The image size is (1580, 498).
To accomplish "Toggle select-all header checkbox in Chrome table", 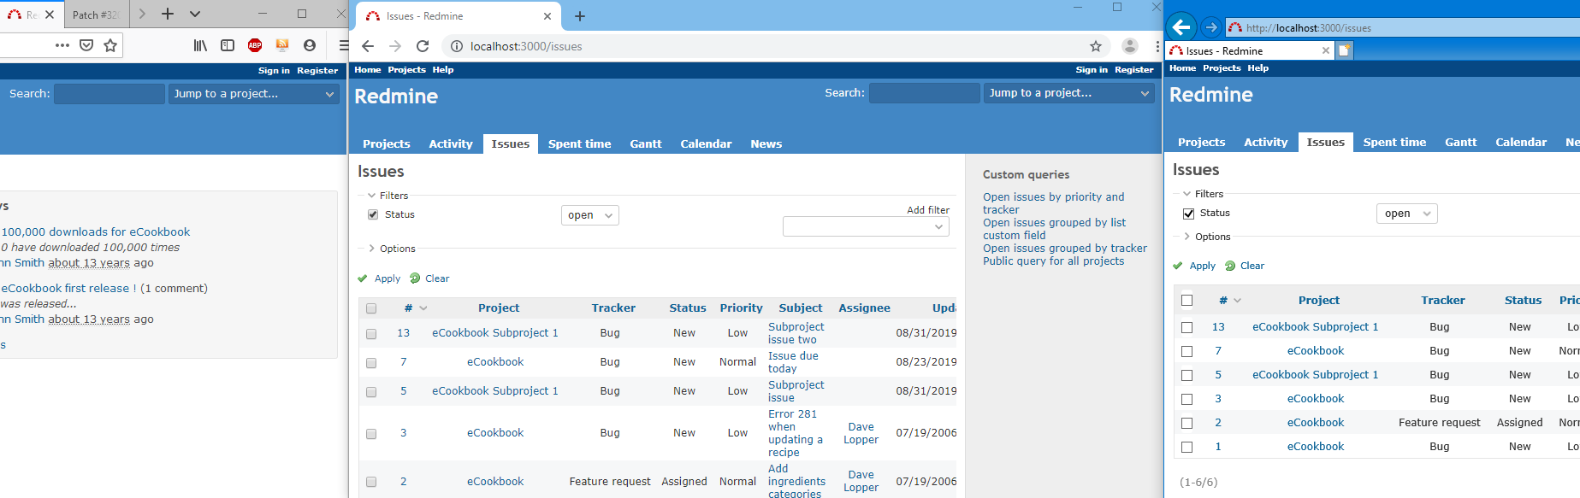I will pos(371,308).
